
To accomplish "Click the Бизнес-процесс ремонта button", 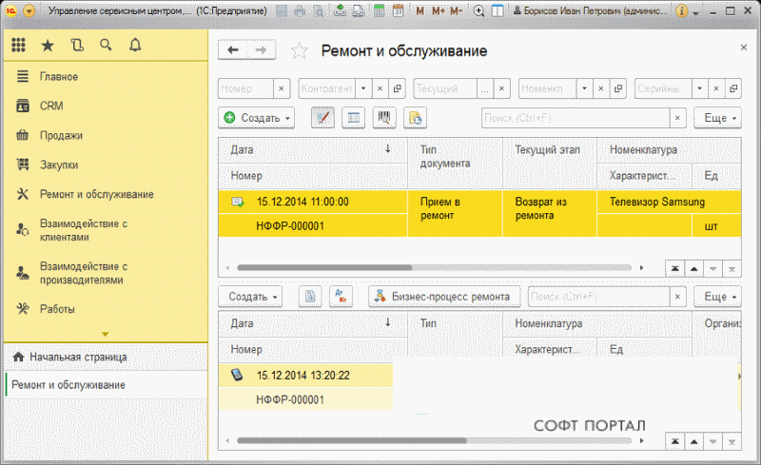I will 444,297.
